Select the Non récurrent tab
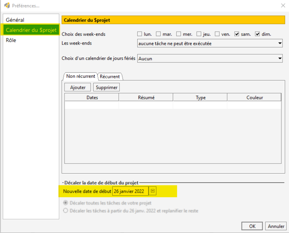289x233 pixels. click(81, 76)
